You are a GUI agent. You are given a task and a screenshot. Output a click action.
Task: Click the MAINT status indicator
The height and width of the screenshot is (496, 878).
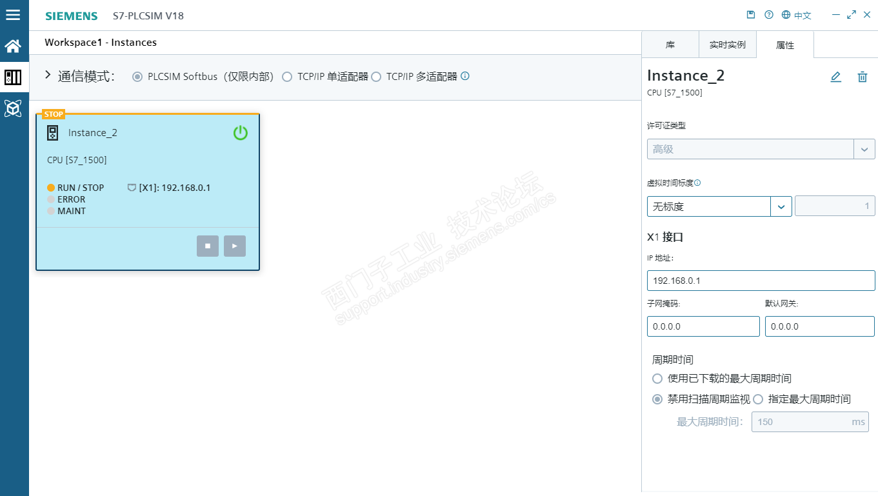click(x=66, y=211)
